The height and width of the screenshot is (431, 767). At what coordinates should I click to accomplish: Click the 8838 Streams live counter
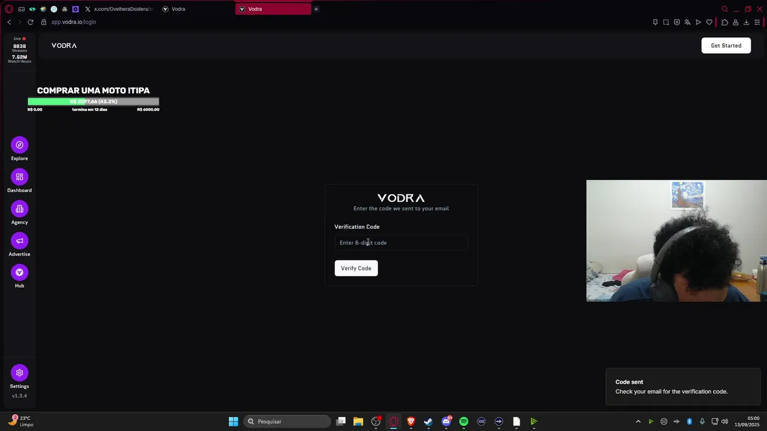tap(19, 48)
